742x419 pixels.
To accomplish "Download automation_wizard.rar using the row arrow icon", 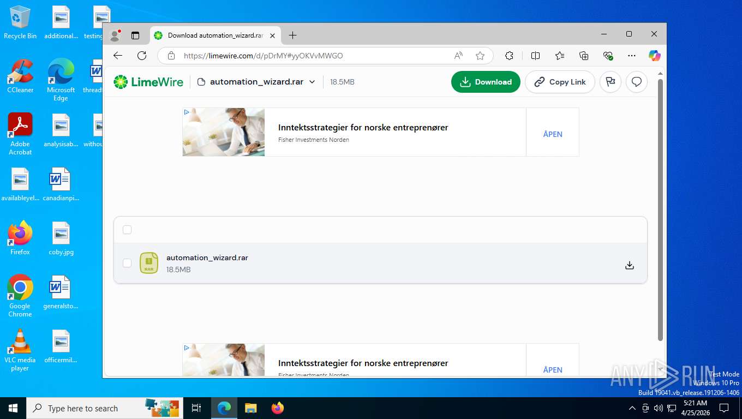I will pyautogui.click(x=630, y=265).
